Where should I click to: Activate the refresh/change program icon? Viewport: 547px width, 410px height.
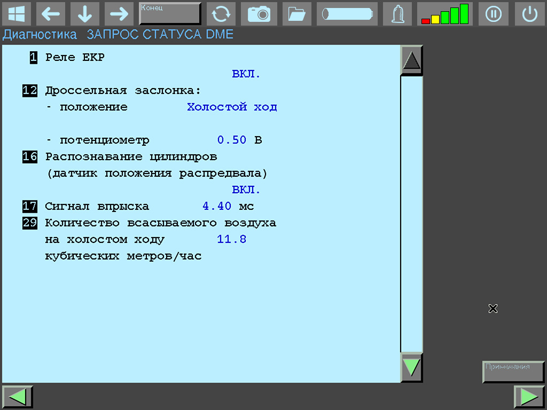221,14
